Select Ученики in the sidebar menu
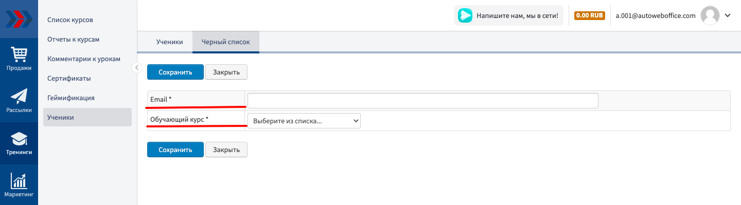This screenshot has height=205, width=741. 87,117
